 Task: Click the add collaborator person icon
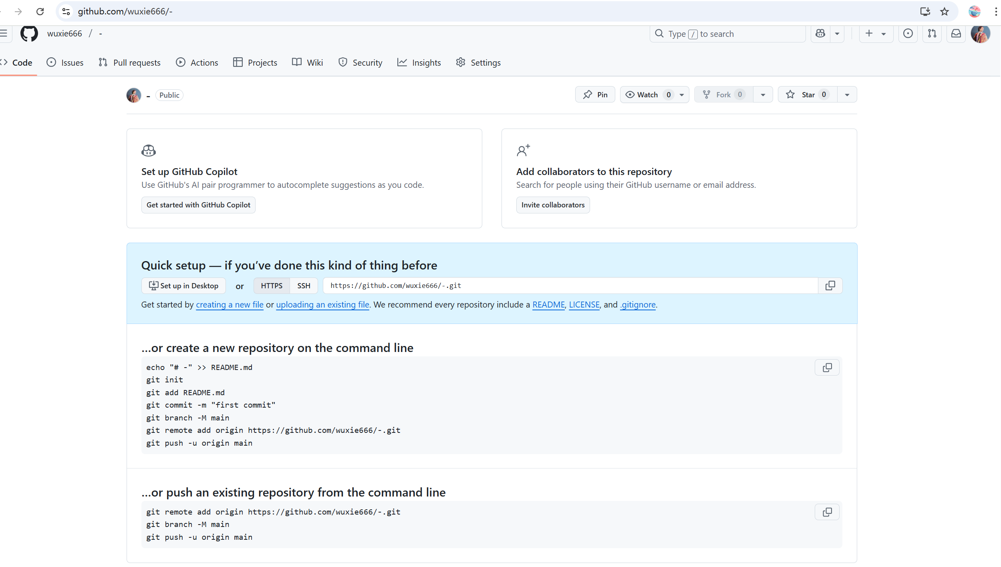523,151
